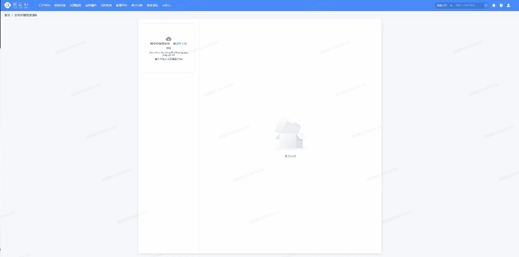Click the empty-state box illustration

(x=290, y=136)
